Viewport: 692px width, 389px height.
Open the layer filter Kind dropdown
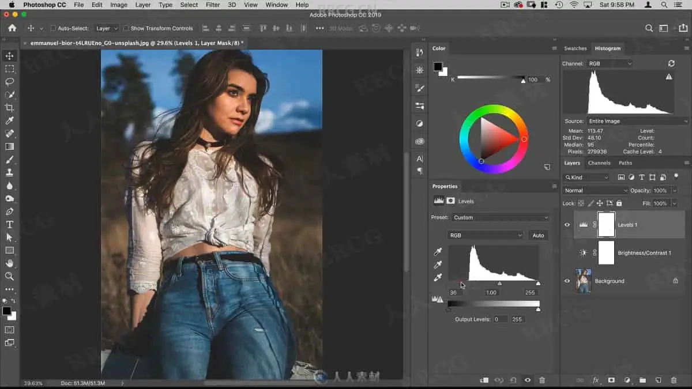[586, 177]
